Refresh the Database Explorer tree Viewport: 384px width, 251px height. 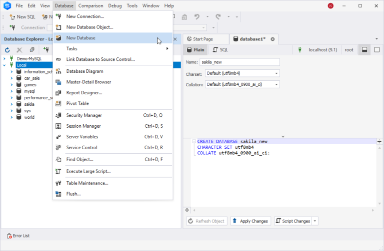pos(7,50)
